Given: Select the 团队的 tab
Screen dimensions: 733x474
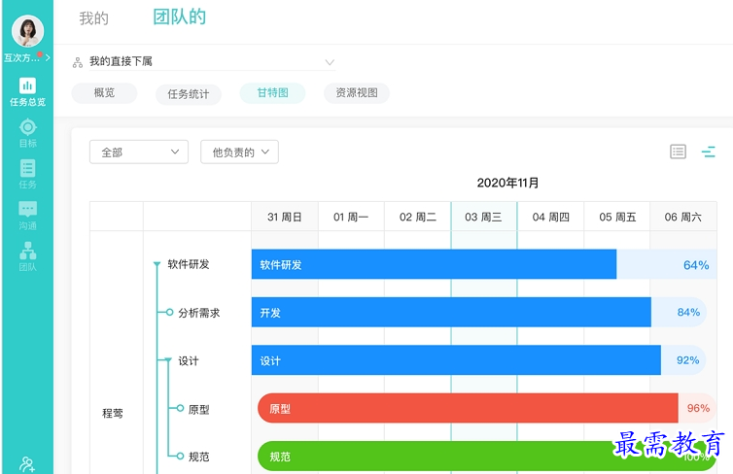Looking at the screenshot, I should click(179, 17).
